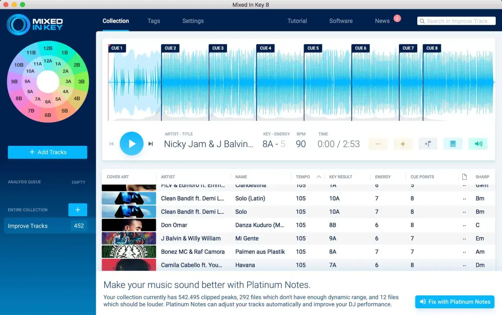
Task: Click Palmen aus Plastik cover art
Action: tap(129, 252)
